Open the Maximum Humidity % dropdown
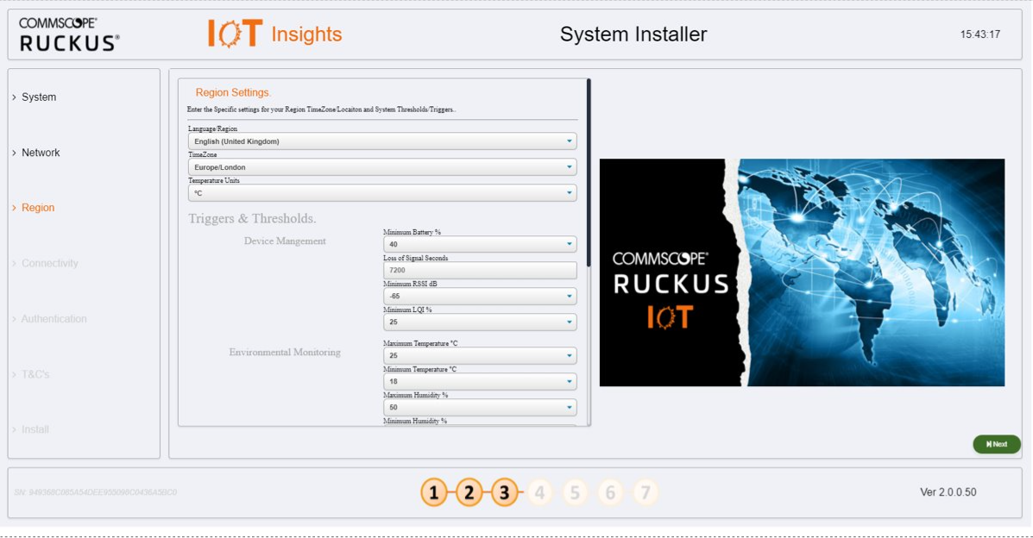Viewport: 1033px width, 538px height. click(480, 407)
